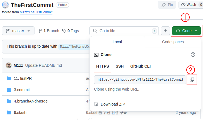The image size is (203, 123).
Task: Switch to the Codespaces tab
Action: pos(173,42)
